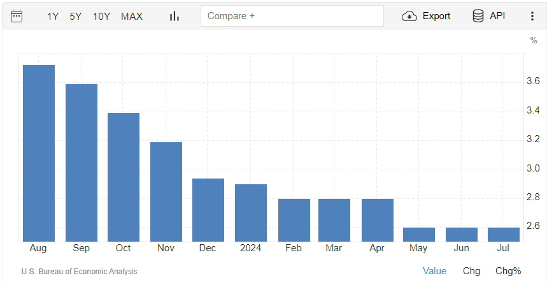Click the Mar bar in chart

point(334,220)
